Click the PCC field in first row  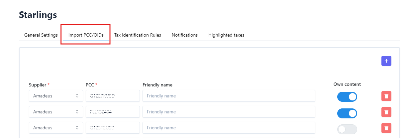[113, 96]
